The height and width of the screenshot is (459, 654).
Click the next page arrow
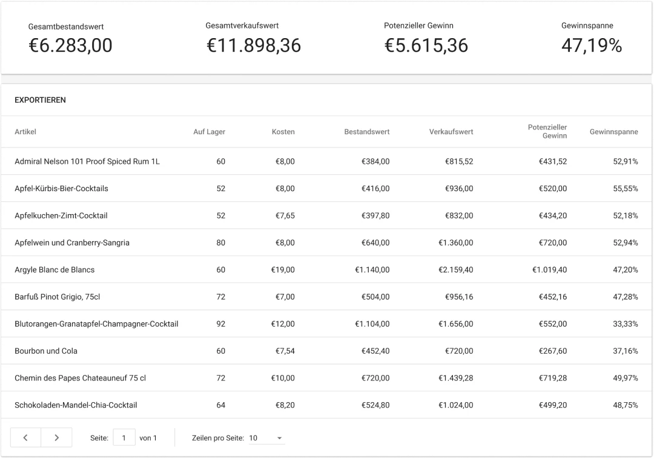56,438
